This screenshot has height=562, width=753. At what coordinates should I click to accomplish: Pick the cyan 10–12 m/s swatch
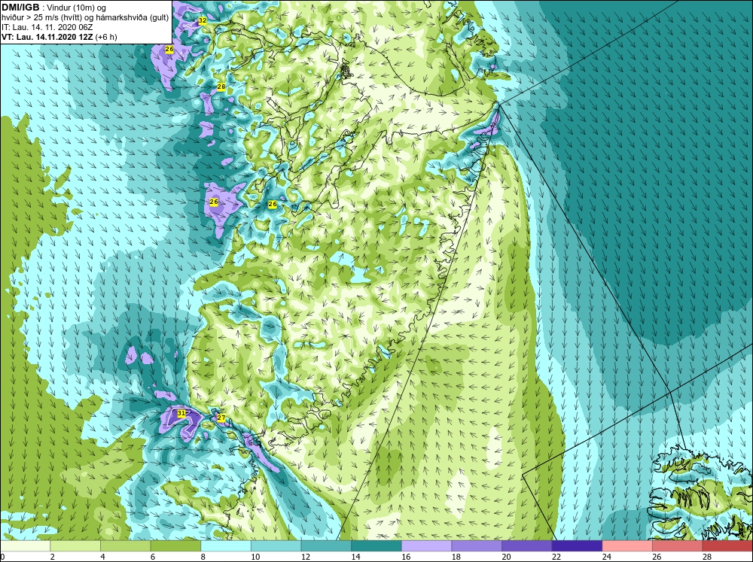tap(276, 546)
